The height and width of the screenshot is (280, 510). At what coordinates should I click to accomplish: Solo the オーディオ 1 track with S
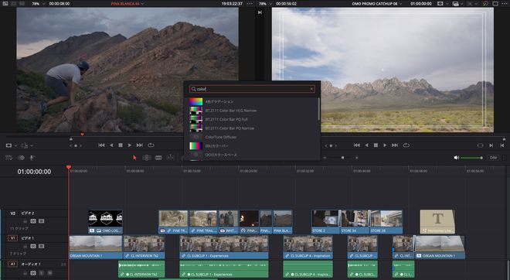(x=41, y=273)
